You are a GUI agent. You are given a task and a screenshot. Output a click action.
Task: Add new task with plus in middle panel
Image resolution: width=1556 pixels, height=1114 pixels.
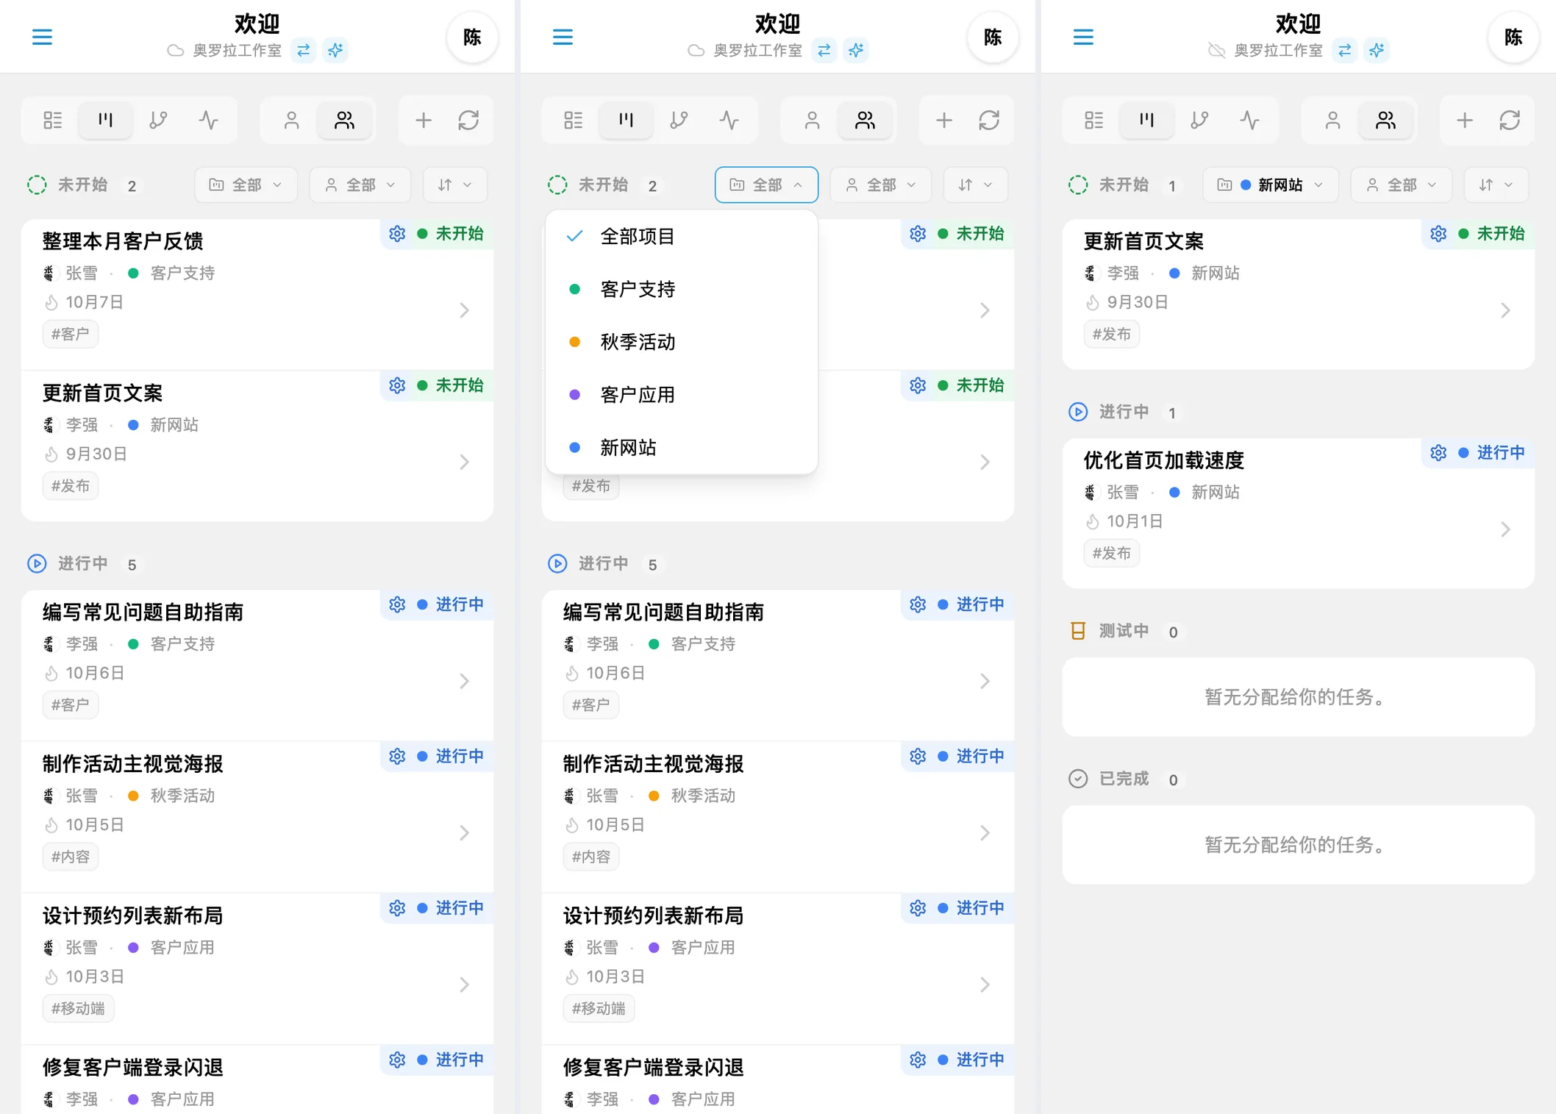(944, 120)
